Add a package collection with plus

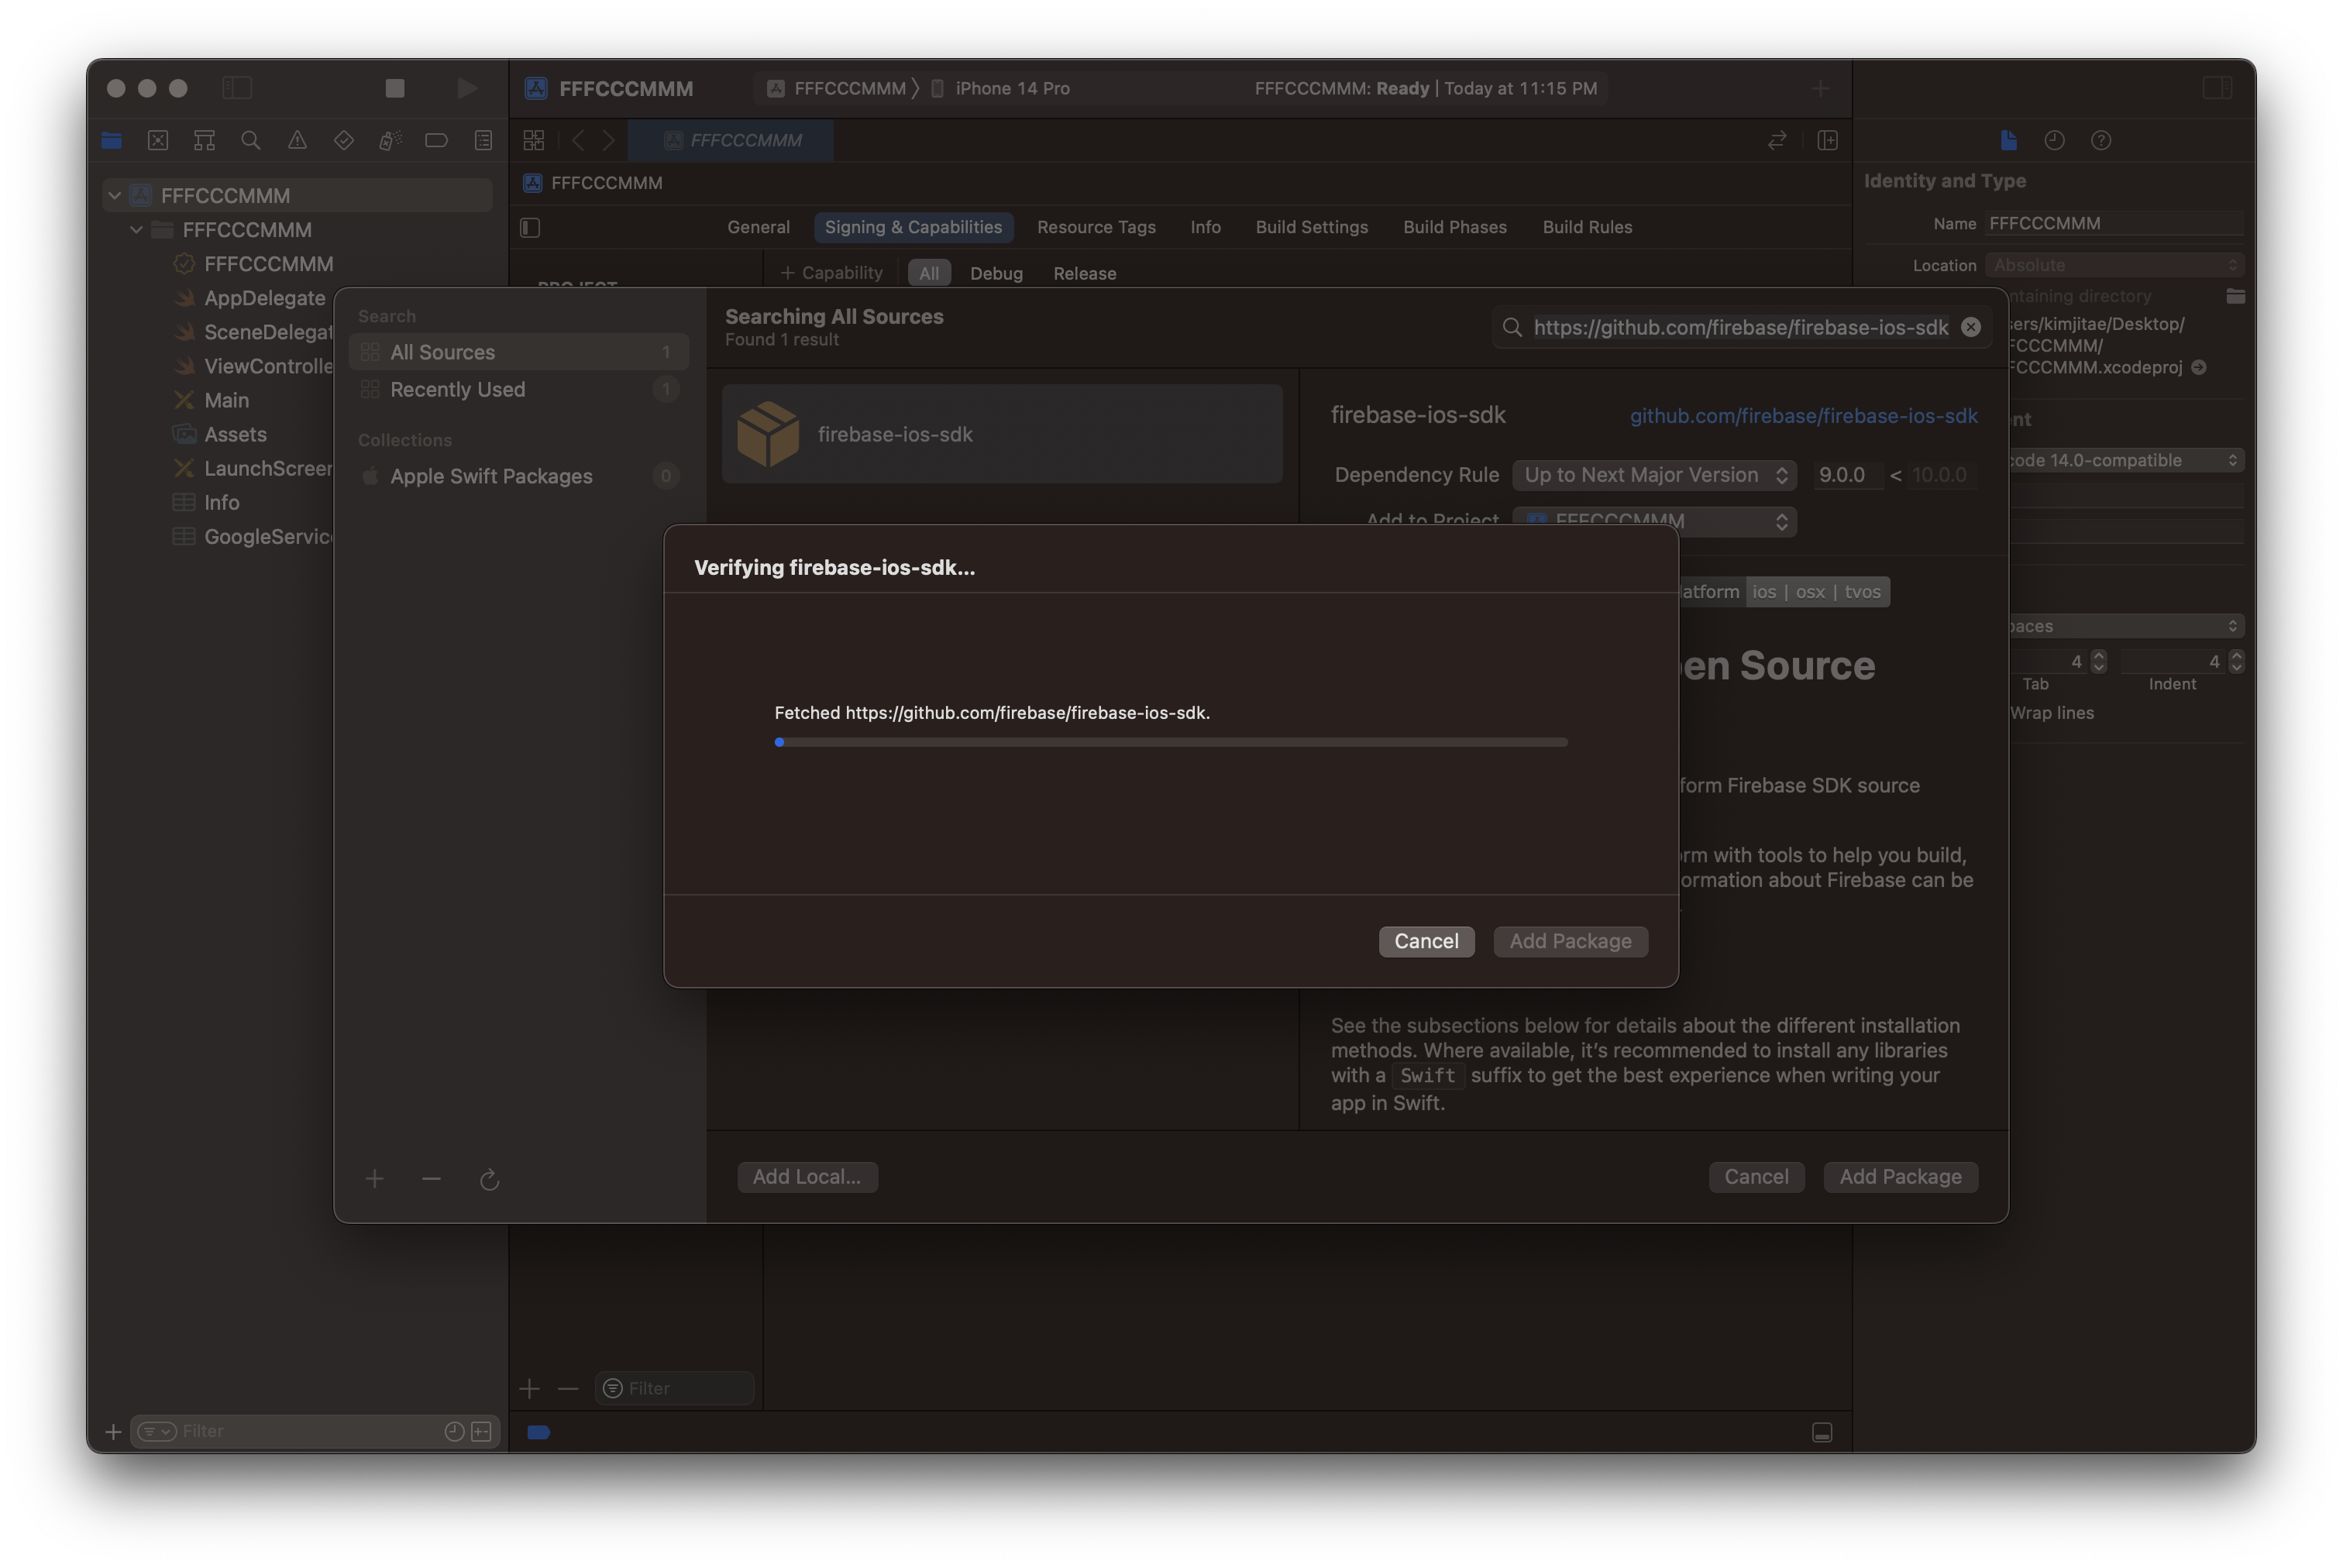pos(374,1179)
